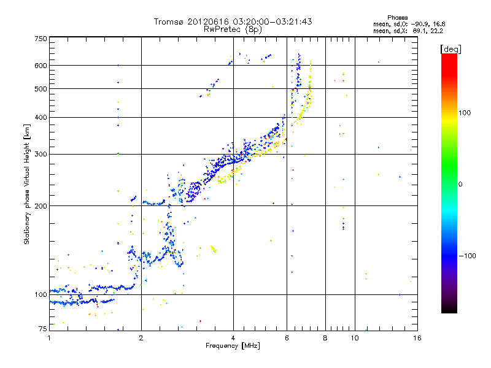Click the y-axis tick label '500'
The image size is (491, 368).
[x=41, y=89]
